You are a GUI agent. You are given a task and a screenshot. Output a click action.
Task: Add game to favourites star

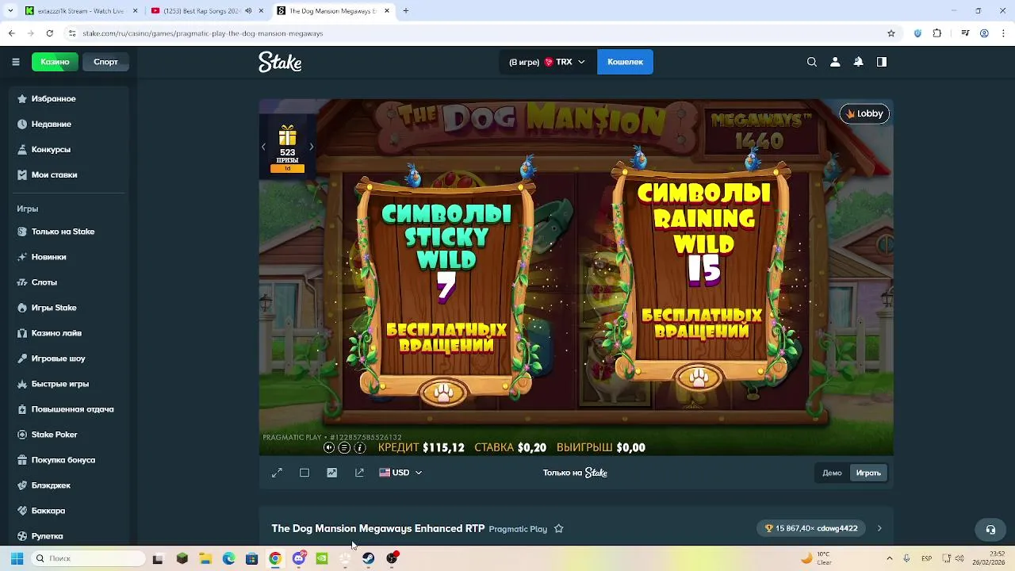pos(559,528)
